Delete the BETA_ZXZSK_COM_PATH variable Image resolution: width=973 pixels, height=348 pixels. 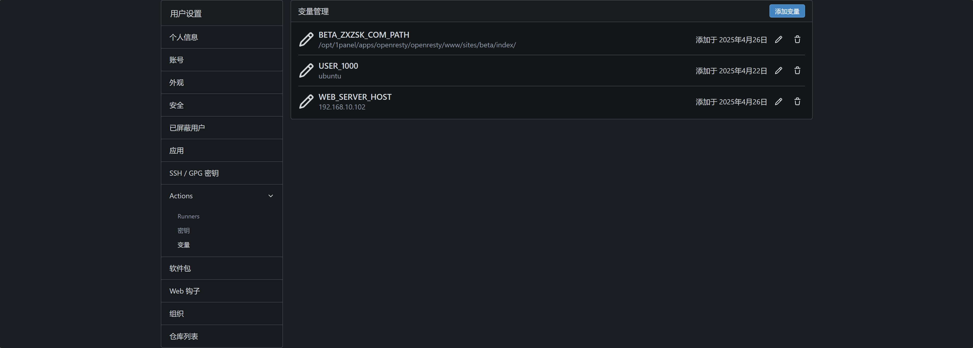pyautogui.click(x=797, y=40)
